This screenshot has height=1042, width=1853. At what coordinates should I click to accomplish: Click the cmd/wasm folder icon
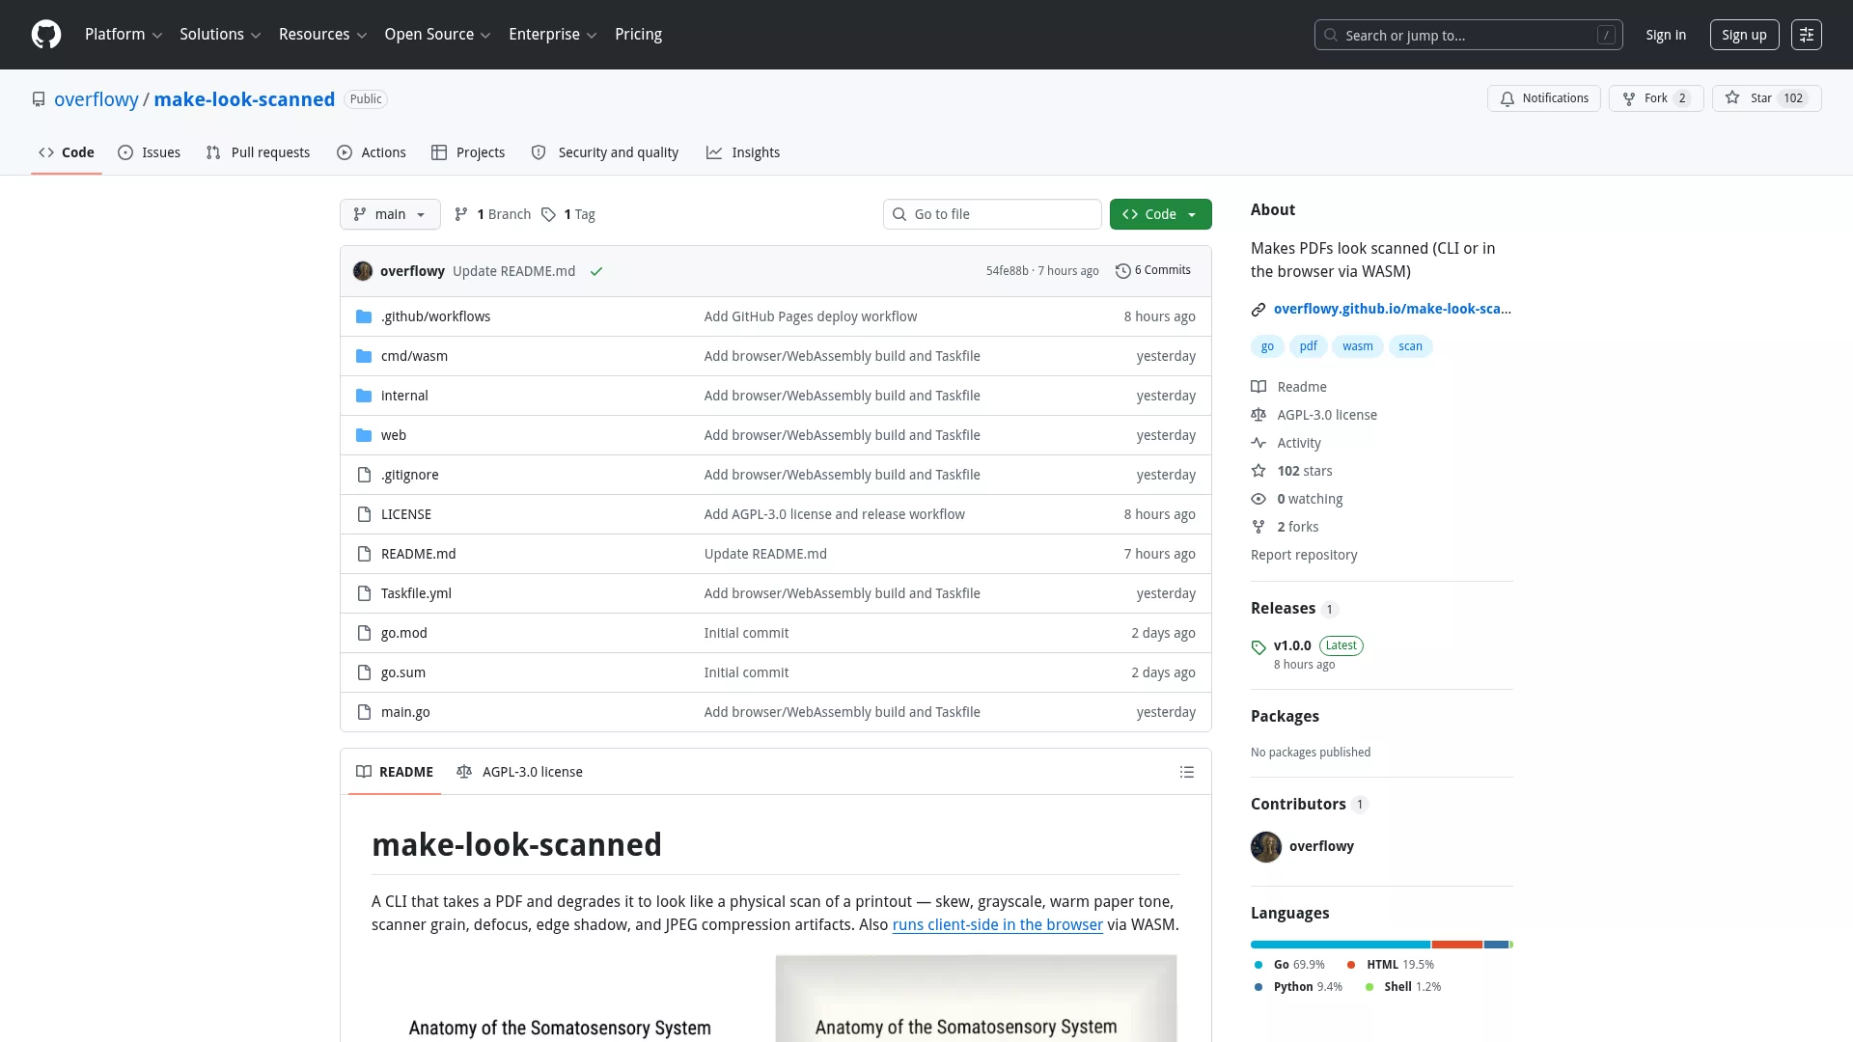(364, 356)
